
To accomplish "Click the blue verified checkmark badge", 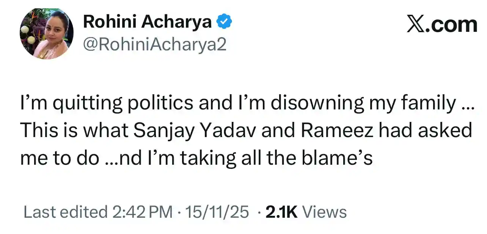I will tap(224, 23).
